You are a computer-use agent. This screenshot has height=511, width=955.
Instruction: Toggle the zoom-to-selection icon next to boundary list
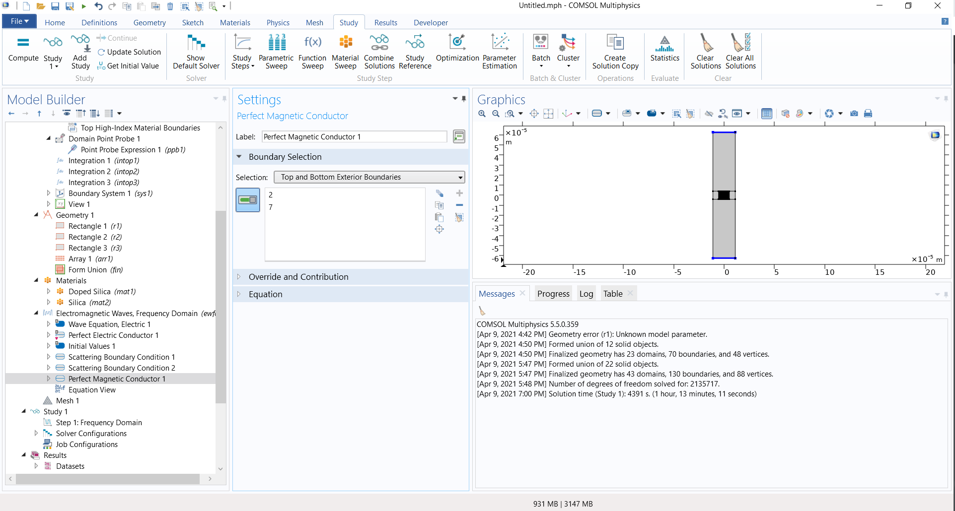(440, 229)
